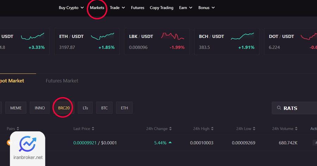Click the DOT price 6.224
The width and height of the screenshot is (317, 166).
coord(274,47)
